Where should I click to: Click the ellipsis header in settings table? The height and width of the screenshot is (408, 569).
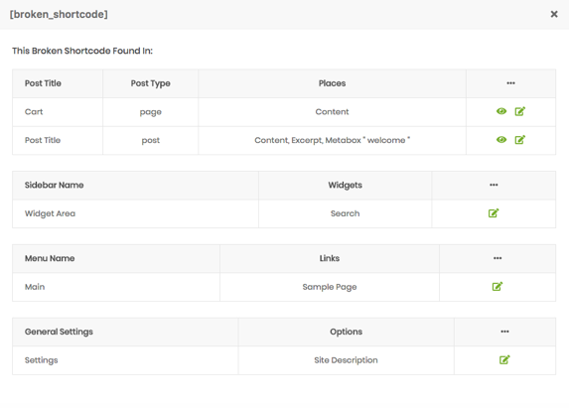coord(504,332)
